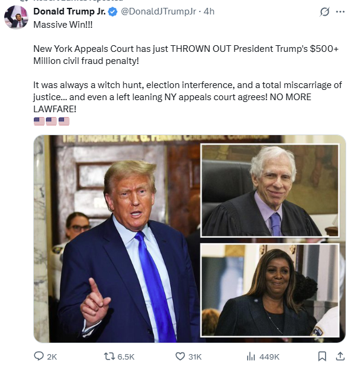The height and width of the screenshot is (368, 354).
Task: Open the @DonaldJTrumpJr handle link
Action: [158, 11]
